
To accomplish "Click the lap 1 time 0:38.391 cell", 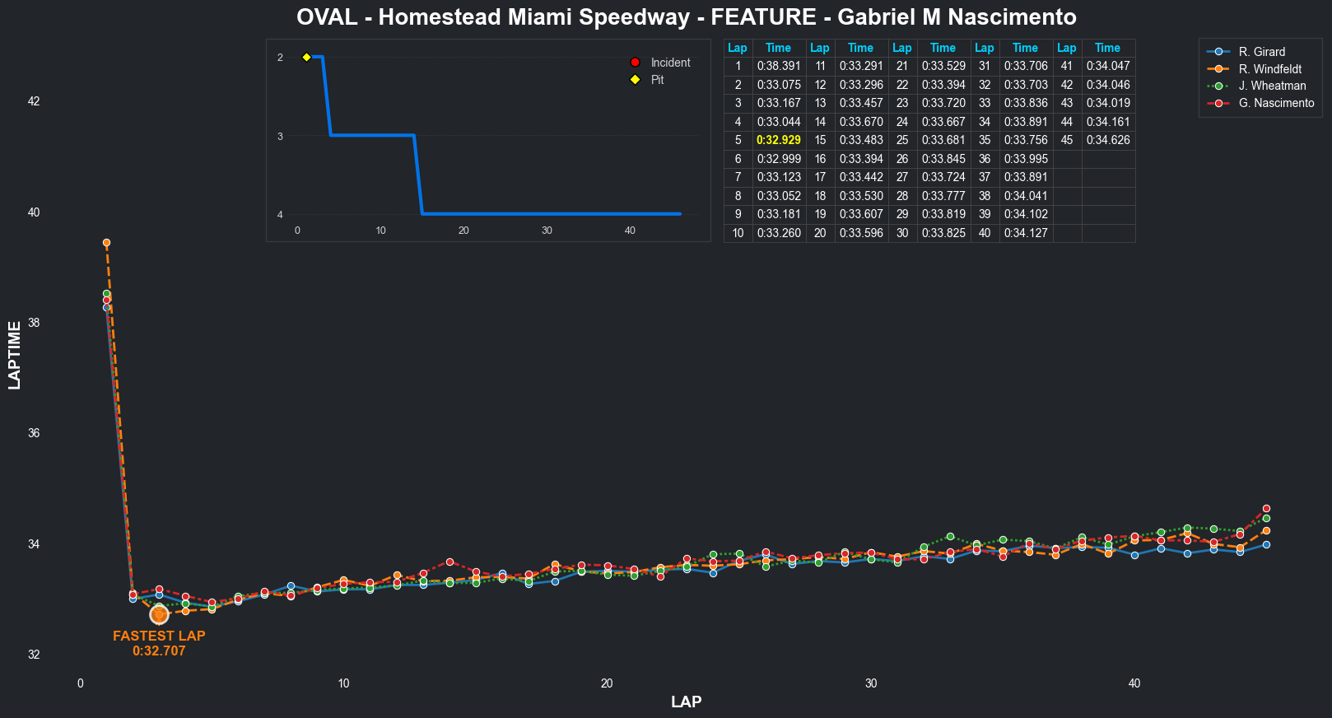I will point(778,66).
